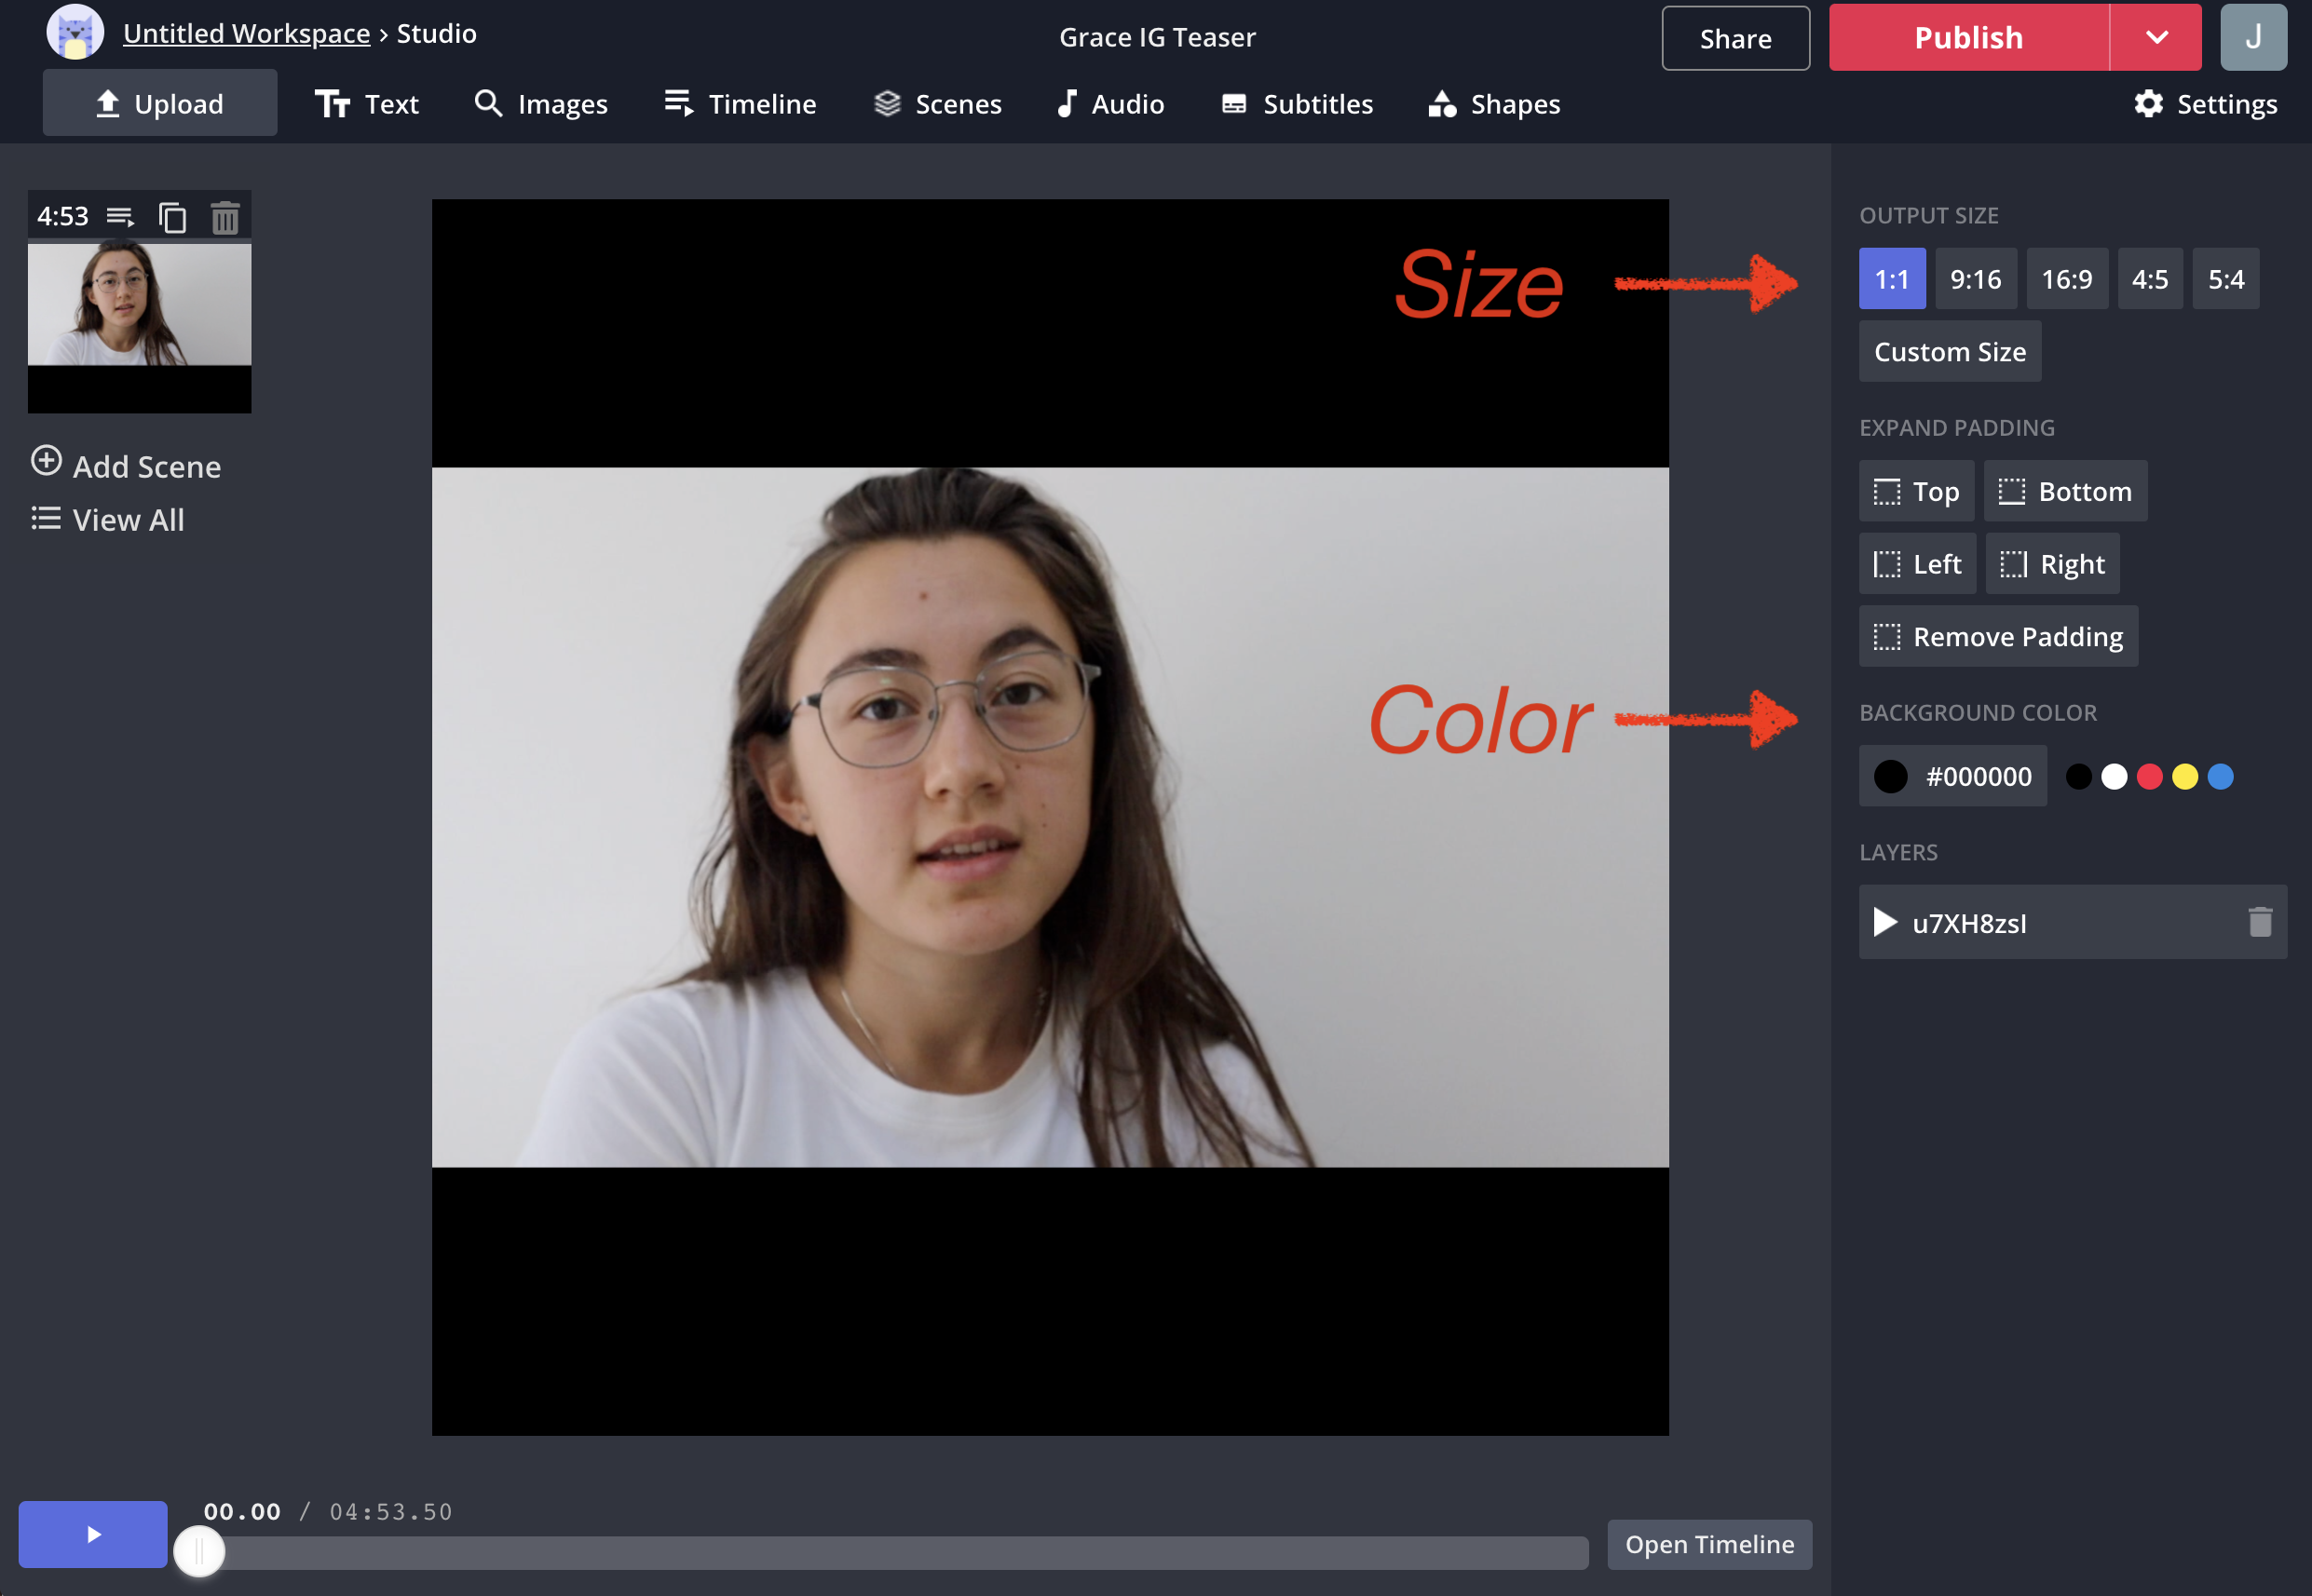The height and width of the screenshot is (1596, 2312).
Task: Click the workspace cat avatar logo
Action: click(75, 33)
